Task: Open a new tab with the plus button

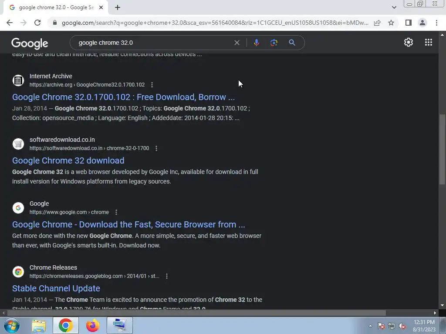Action: point(118,7)
